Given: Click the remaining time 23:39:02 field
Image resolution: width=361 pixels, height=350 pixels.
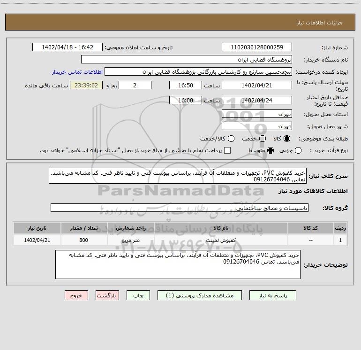Looking at the screenshot, I should (86, 85).
